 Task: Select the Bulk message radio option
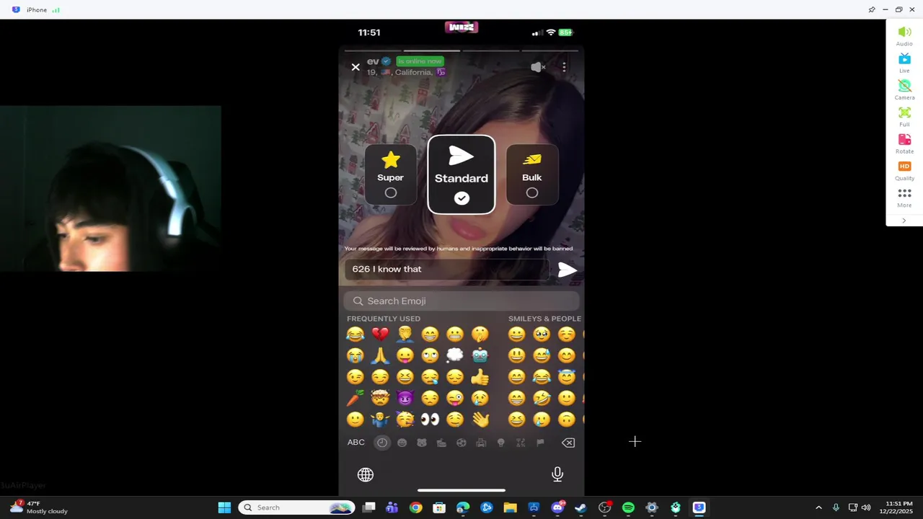[x=531, y=192]
